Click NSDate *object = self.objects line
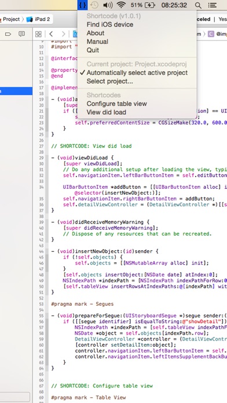 tap(142, 333)
